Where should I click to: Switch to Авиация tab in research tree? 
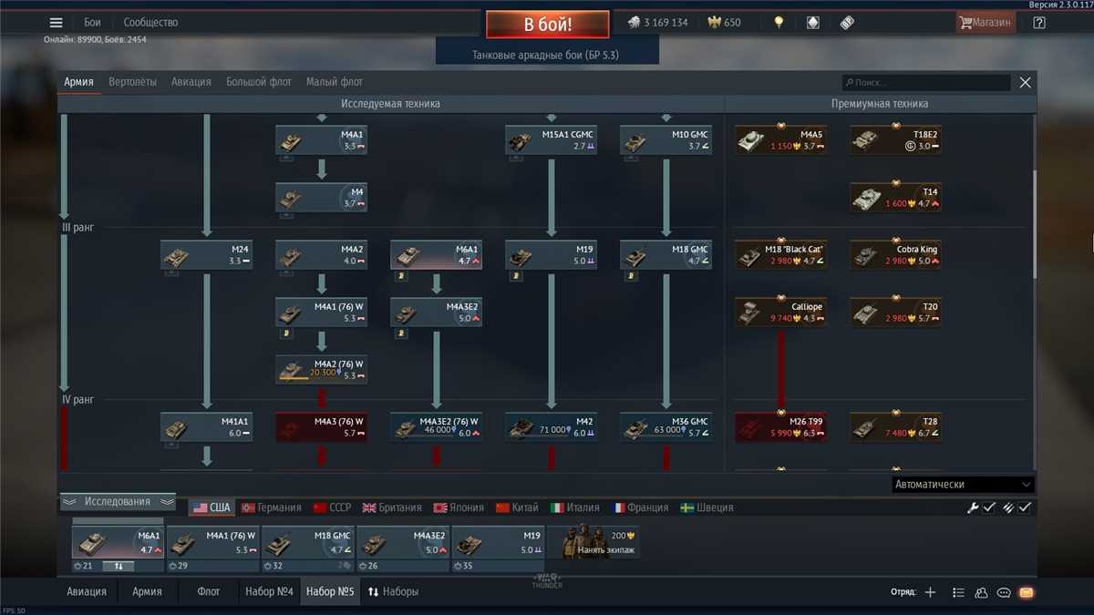pos(191,82)
